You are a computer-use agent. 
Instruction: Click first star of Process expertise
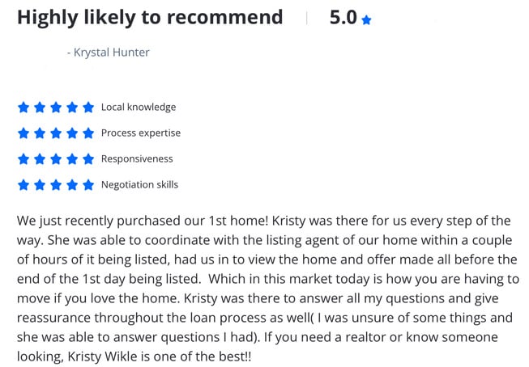pos(23,133)
